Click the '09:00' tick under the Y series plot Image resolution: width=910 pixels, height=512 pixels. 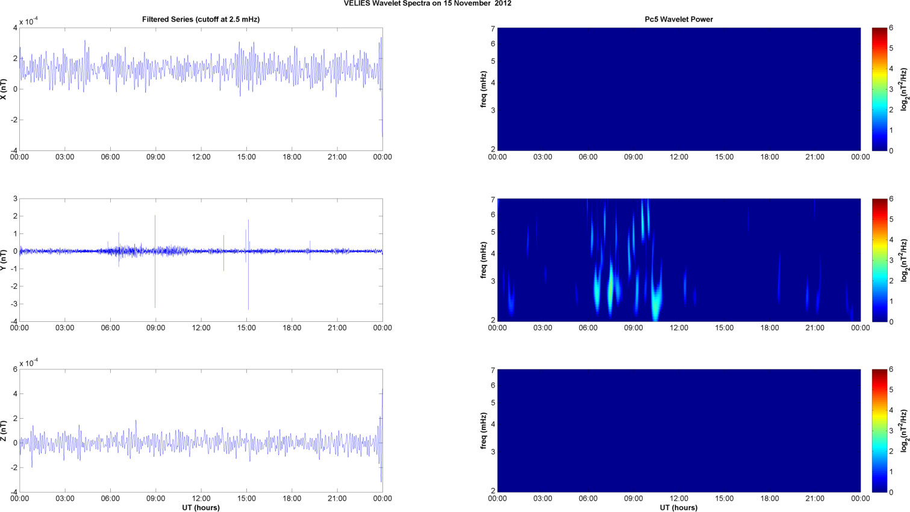(x=155, y=328)
